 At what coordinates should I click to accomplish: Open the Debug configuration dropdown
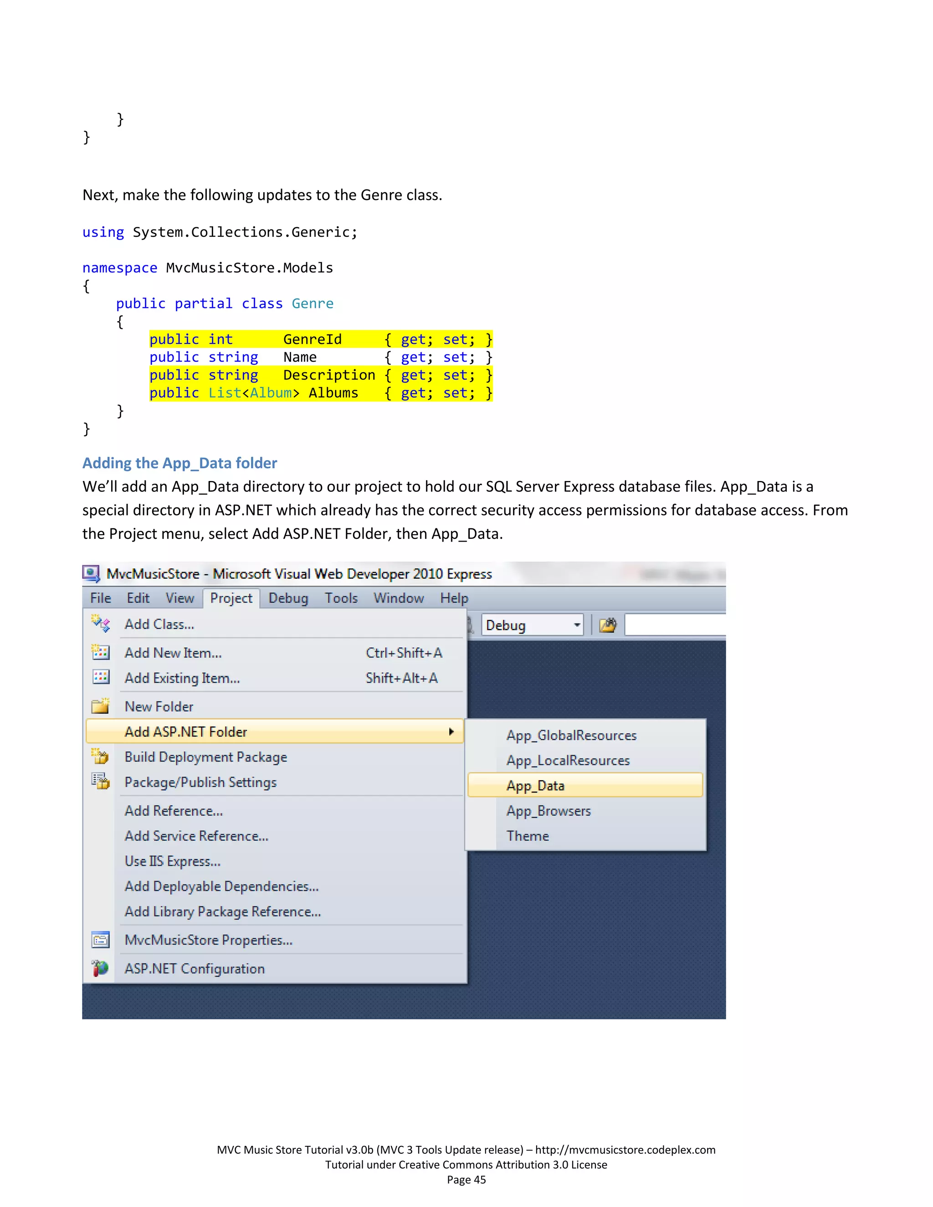tap(576, 625)
